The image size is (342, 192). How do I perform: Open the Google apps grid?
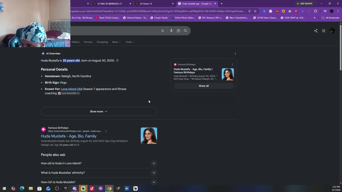pyautogui.click(x=324, y=31)
